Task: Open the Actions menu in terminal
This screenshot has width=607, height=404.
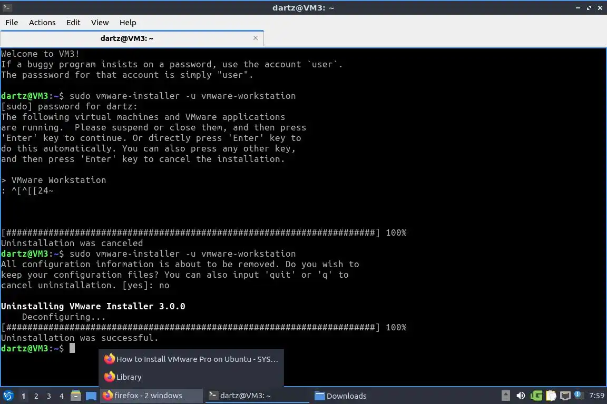Action: pyautogui.click(x=42, y=23)
